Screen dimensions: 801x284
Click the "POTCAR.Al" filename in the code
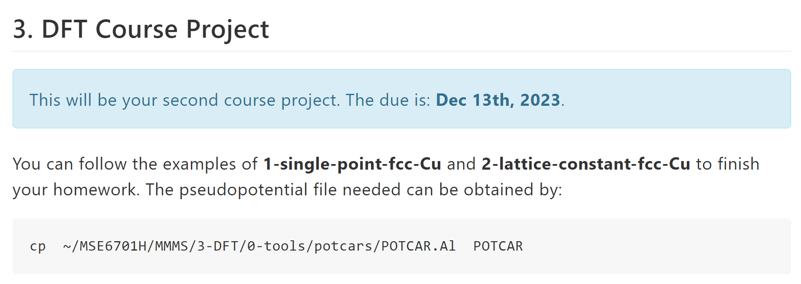pyautogui.click(x=418, y=246)
